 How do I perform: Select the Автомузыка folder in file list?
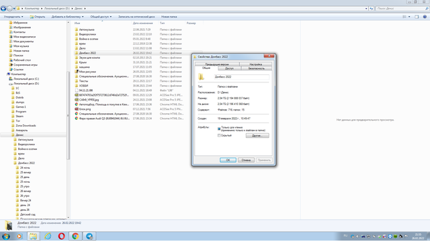pos(87,29)
